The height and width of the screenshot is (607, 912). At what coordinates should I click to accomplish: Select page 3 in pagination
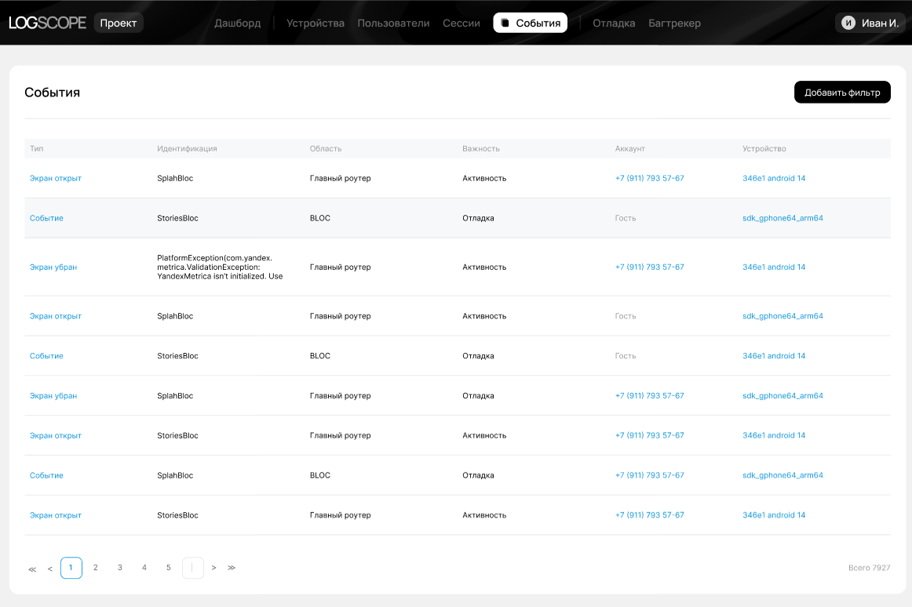120,568
